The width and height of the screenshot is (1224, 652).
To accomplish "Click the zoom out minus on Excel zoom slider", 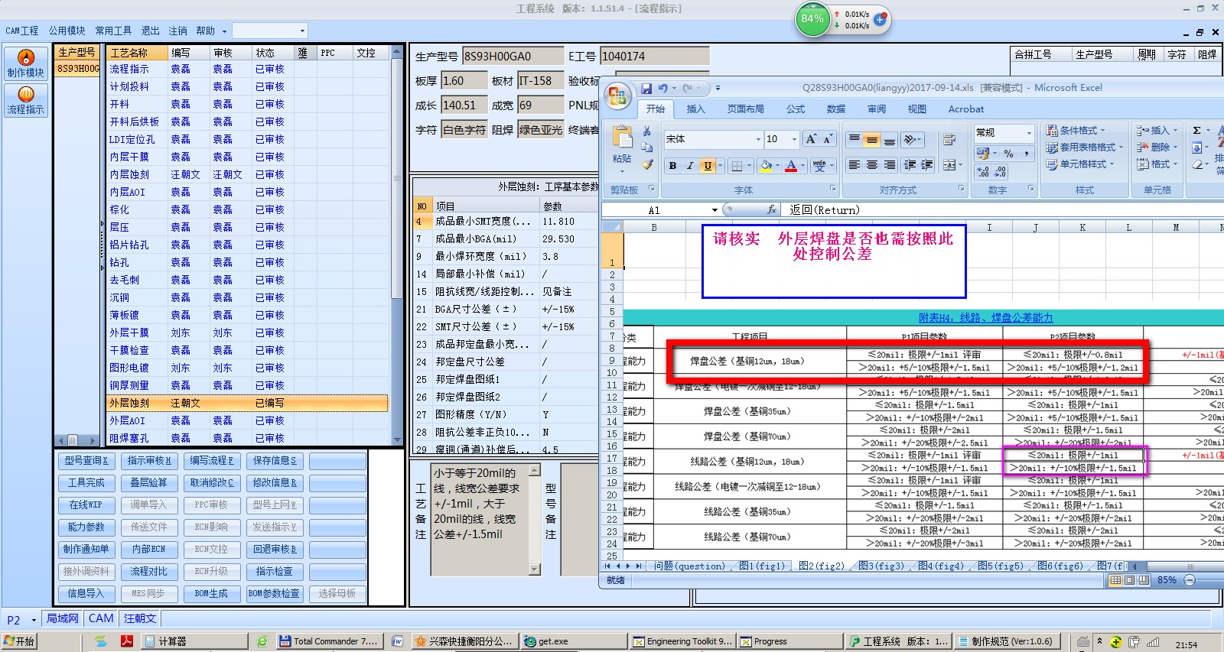I will tap(1189, 580).
